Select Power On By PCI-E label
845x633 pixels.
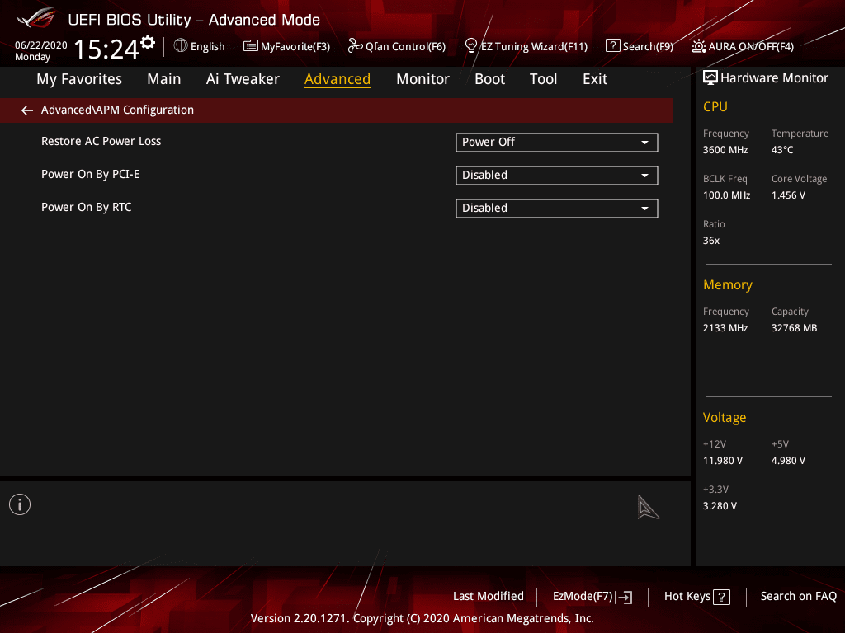point(91,175)
